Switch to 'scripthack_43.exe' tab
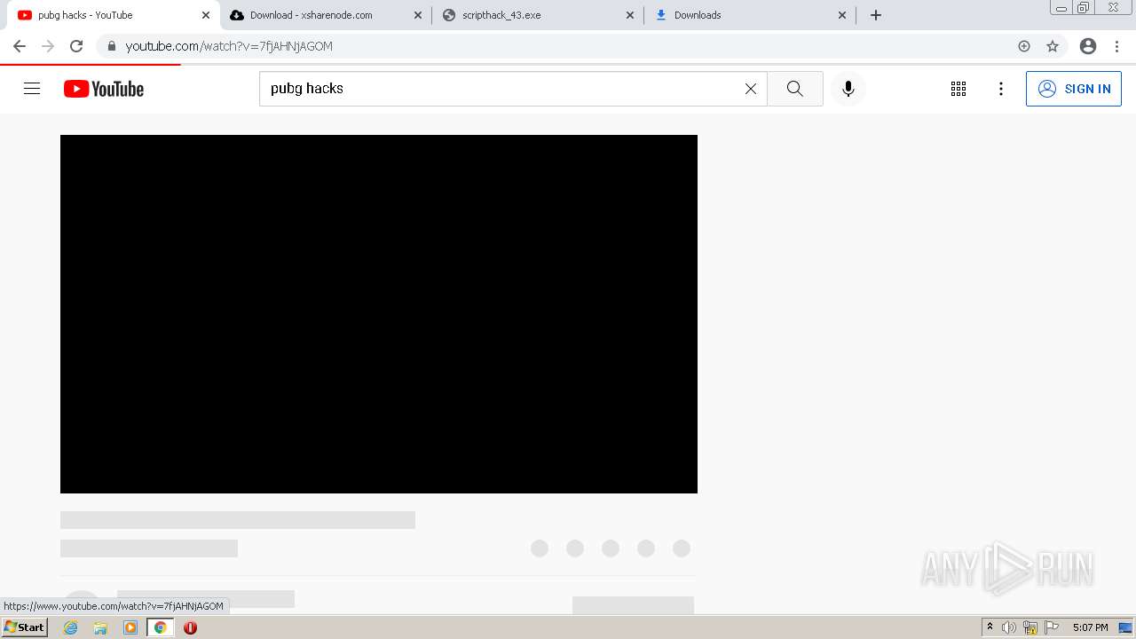This screenshot has width=1136, height=639. point(538,15)
